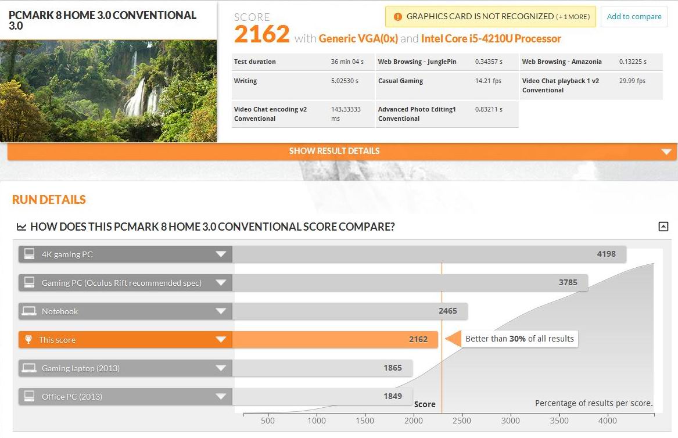This screenshot has height=438, width=678.
Task: Click the Writing result label
Action: (245, 81)
